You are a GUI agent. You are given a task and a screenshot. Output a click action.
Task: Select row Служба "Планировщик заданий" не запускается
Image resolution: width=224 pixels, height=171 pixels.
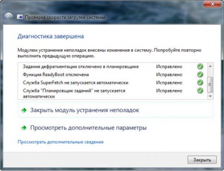(x=113, y=93)
